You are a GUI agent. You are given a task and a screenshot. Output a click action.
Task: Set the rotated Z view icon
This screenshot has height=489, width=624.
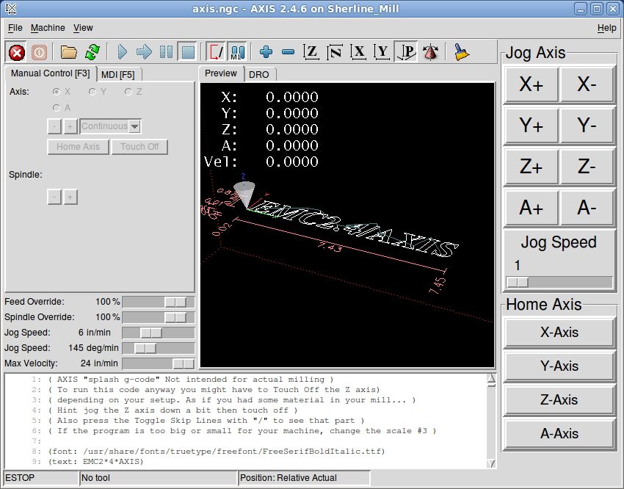coord(335,52)
